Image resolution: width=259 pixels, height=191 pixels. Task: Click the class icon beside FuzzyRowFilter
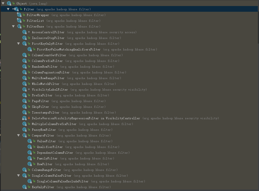pyautogui.click(x=24, y=130)
